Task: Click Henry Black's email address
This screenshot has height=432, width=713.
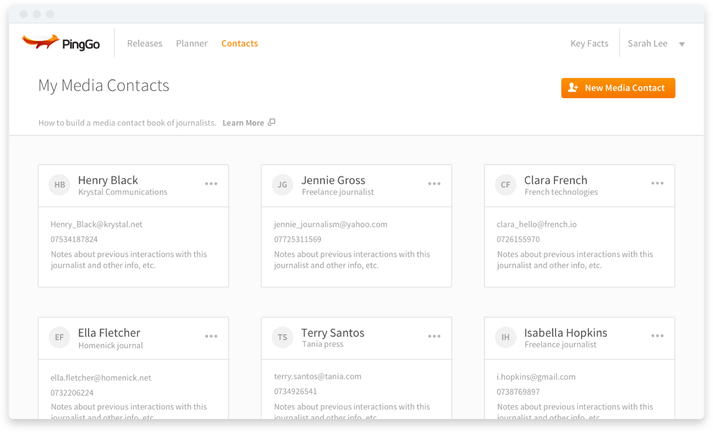Action: 96,224
